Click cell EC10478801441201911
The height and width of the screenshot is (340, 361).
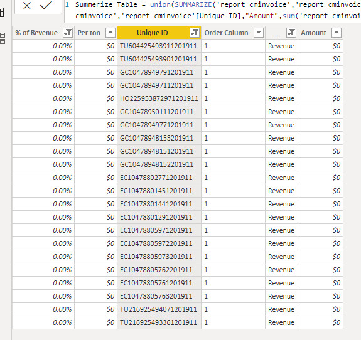(159, 204)
